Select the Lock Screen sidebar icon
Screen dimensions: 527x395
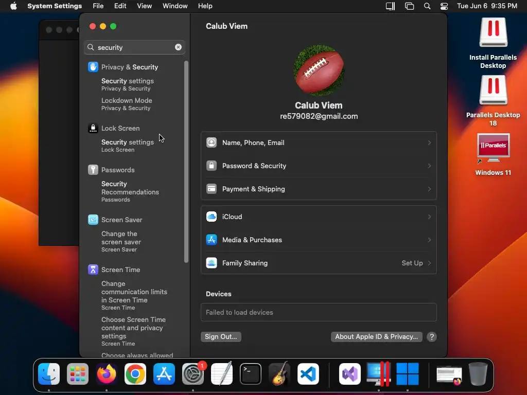[93, 128]
